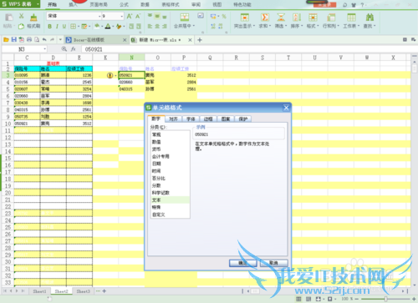Increase font size with larger A icon
This screenshot has width=418, height=303.
(130, 17)
